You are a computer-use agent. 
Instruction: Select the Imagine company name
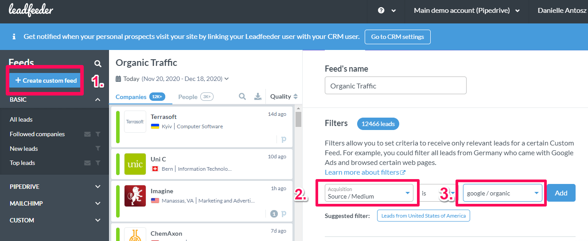pos(162,191)
